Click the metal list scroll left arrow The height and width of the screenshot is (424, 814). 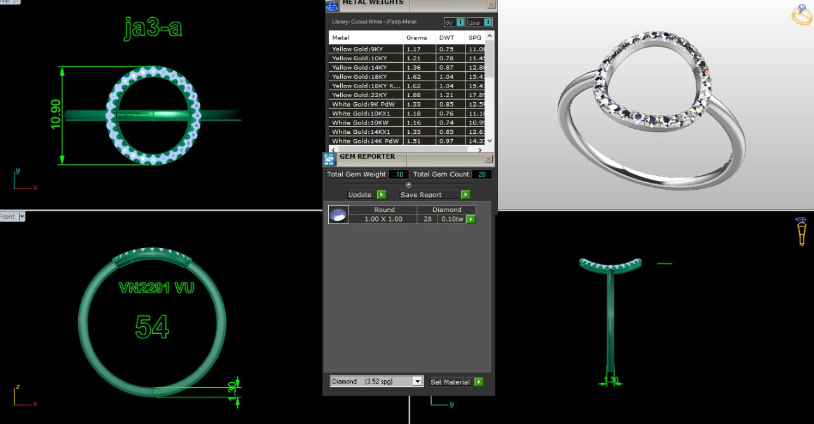coord(333,149)
